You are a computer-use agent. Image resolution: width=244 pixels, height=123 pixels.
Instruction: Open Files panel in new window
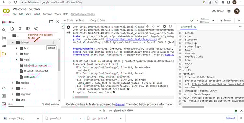(51, 22)
